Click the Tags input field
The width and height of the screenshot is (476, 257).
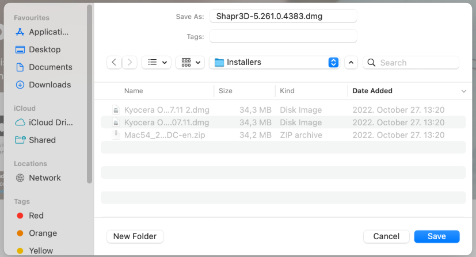pos(283,36)
